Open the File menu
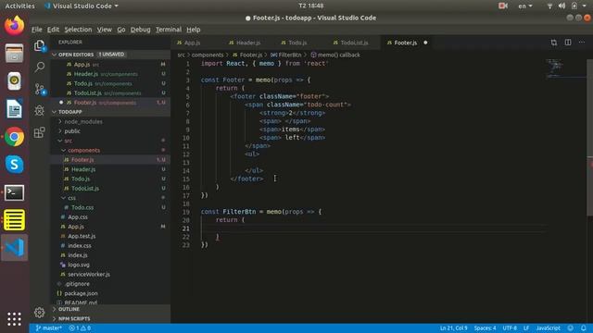Image resolution: width=593 pixels, height=333 pixels. [x=37, y=30]
